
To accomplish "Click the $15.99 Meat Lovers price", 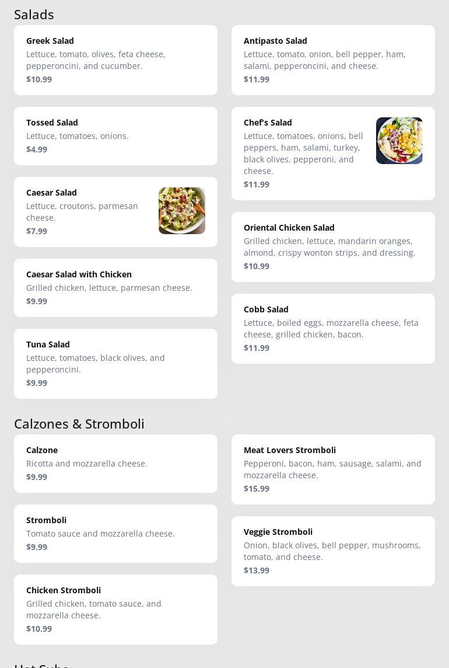I will [257, 489].
